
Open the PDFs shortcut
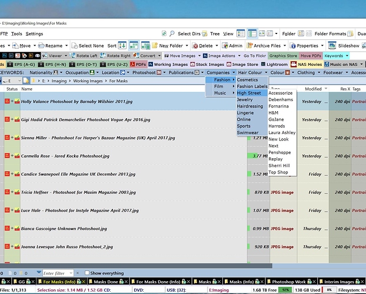coord(138,64)
